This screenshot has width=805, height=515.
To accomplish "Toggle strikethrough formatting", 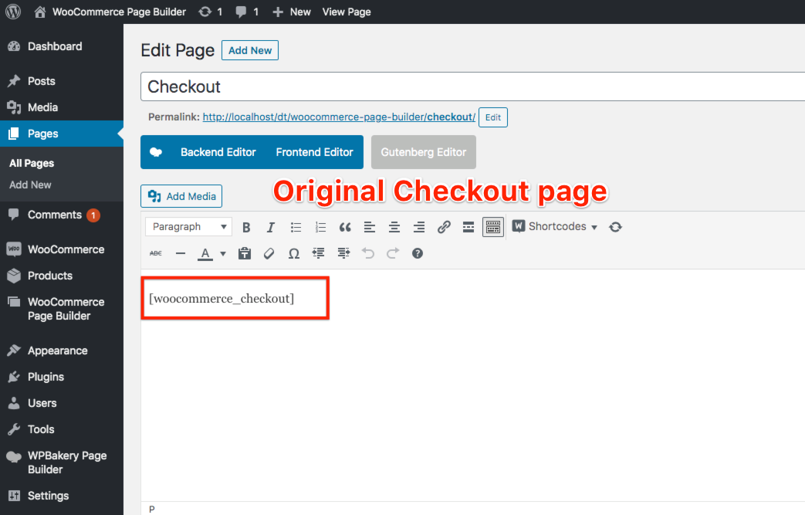I will click(156, 253).
